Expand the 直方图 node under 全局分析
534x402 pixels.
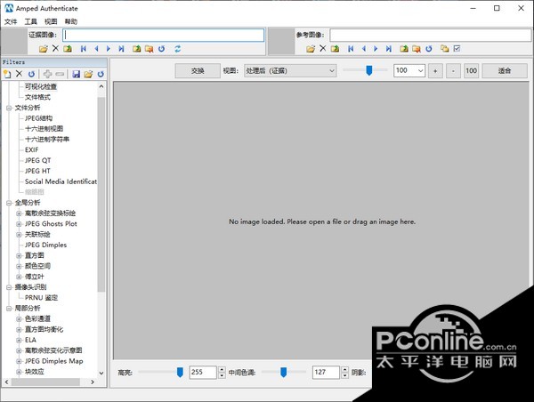19,255
